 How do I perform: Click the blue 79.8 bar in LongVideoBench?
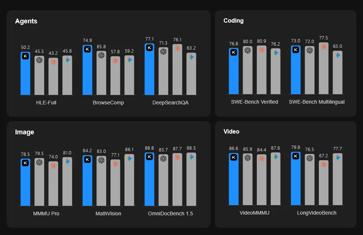click(x=296, y=178)
